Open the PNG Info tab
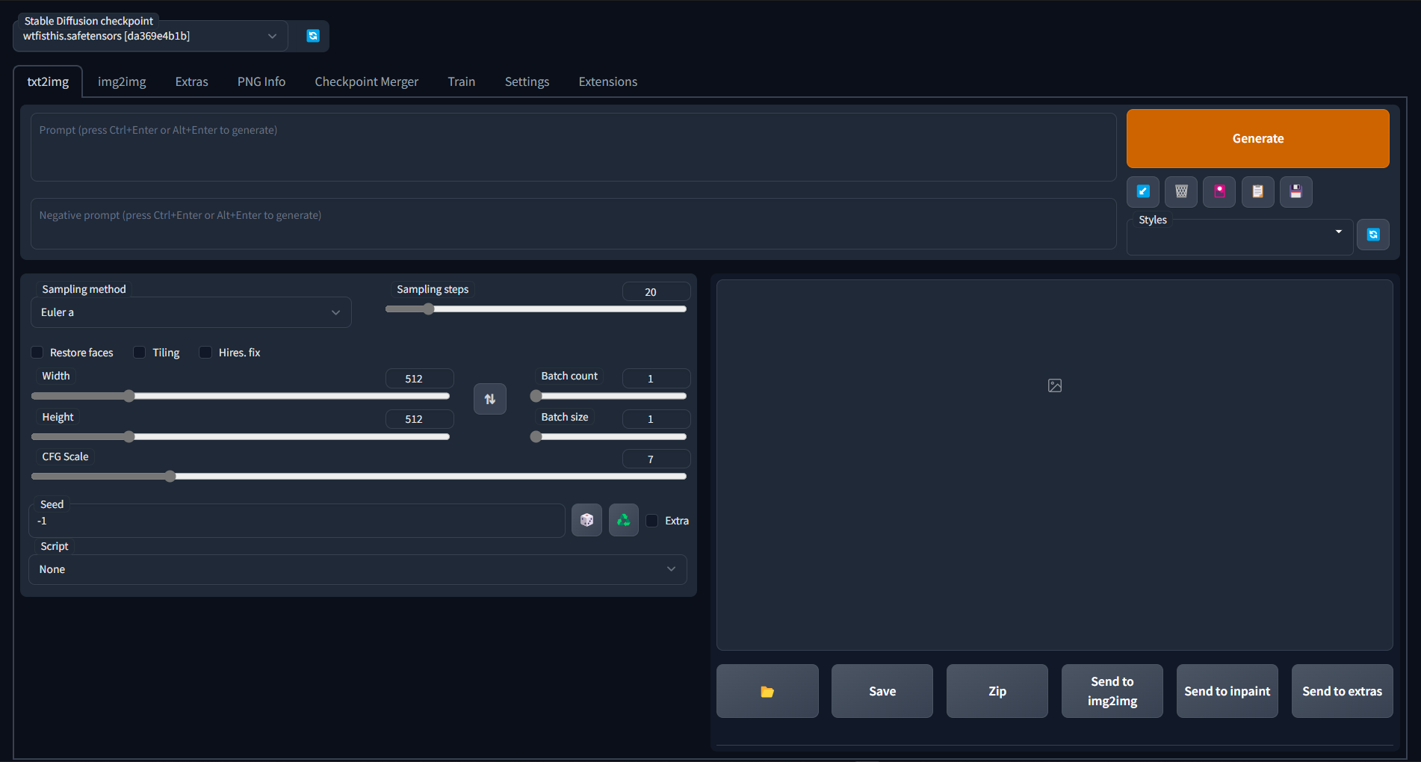 click(261, 81)
